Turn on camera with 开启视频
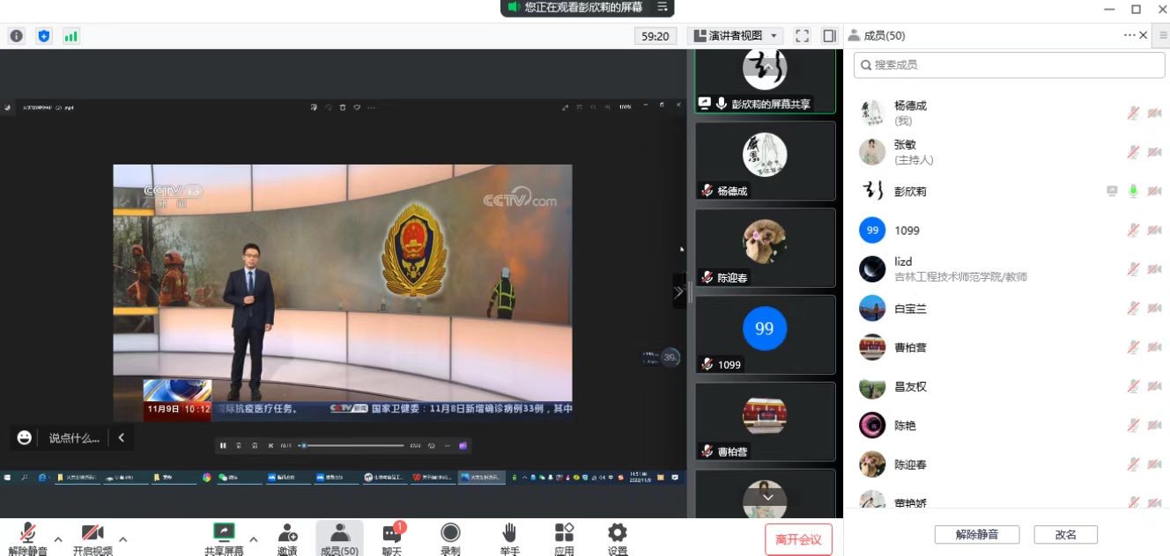 coord(93,538)
